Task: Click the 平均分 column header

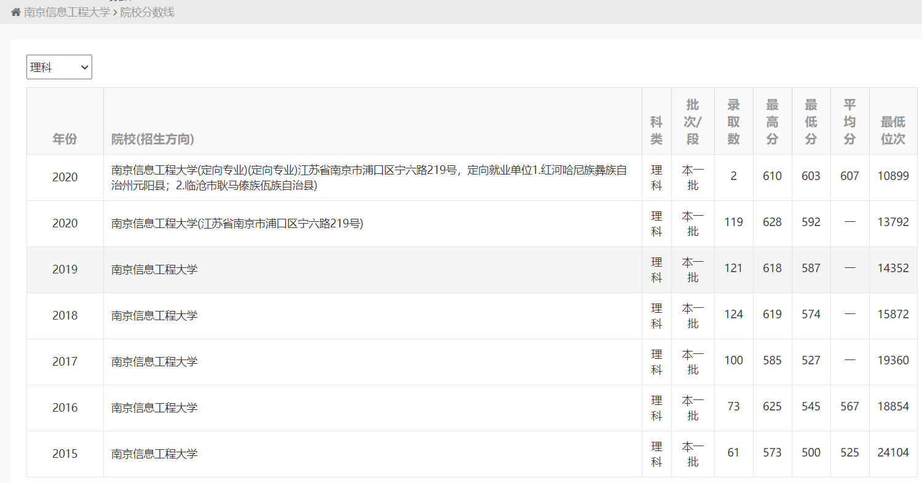Action: pyautogui.click(x=849, y=122)
